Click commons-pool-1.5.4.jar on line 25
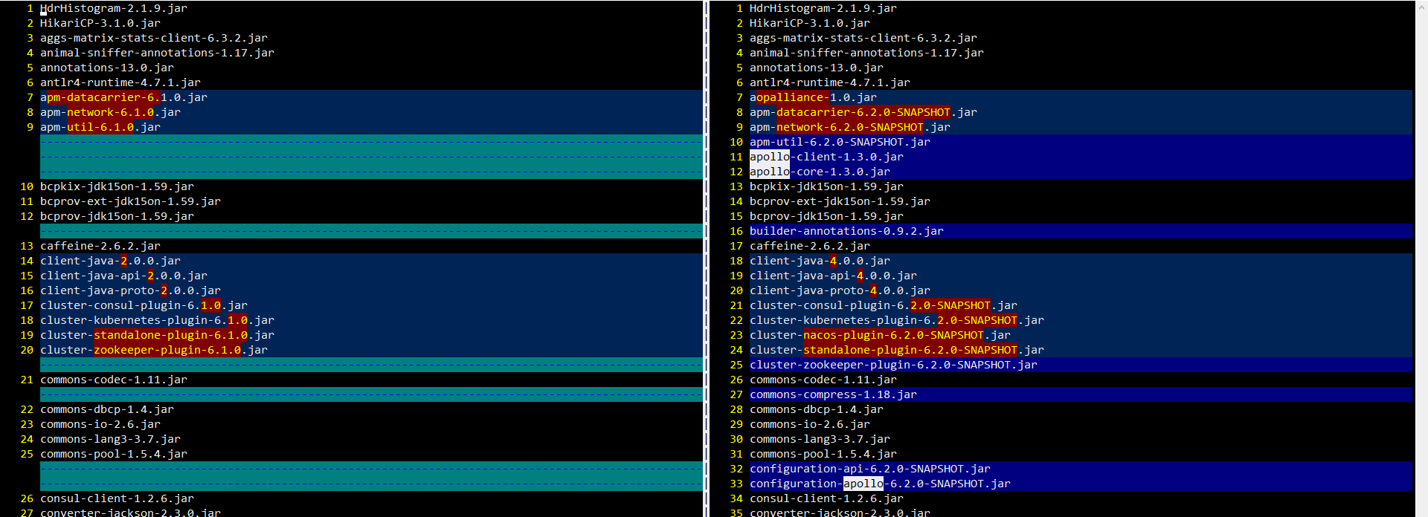Image resolution: width=1428 pixels, height=517 pixels. tap(114, 454)
